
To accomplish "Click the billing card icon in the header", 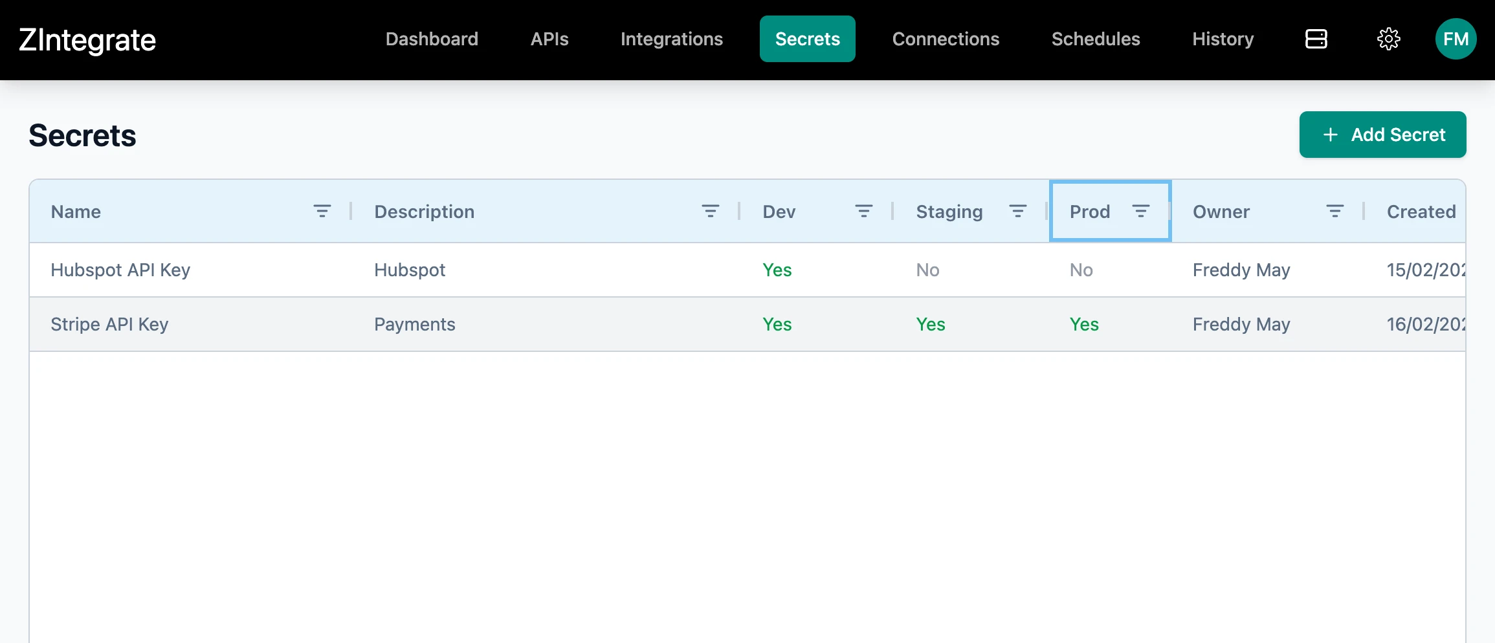I will point(1316,39).
